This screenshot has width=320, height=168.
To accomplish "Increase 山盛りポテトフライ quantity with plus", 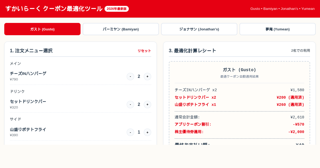I will pyautogui.click(x=147, y=132).
